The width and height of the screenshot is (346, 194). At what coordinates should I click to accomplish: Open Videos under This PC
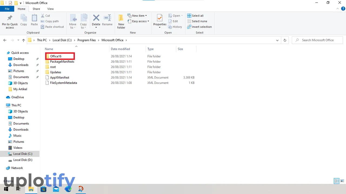[15, 148]
